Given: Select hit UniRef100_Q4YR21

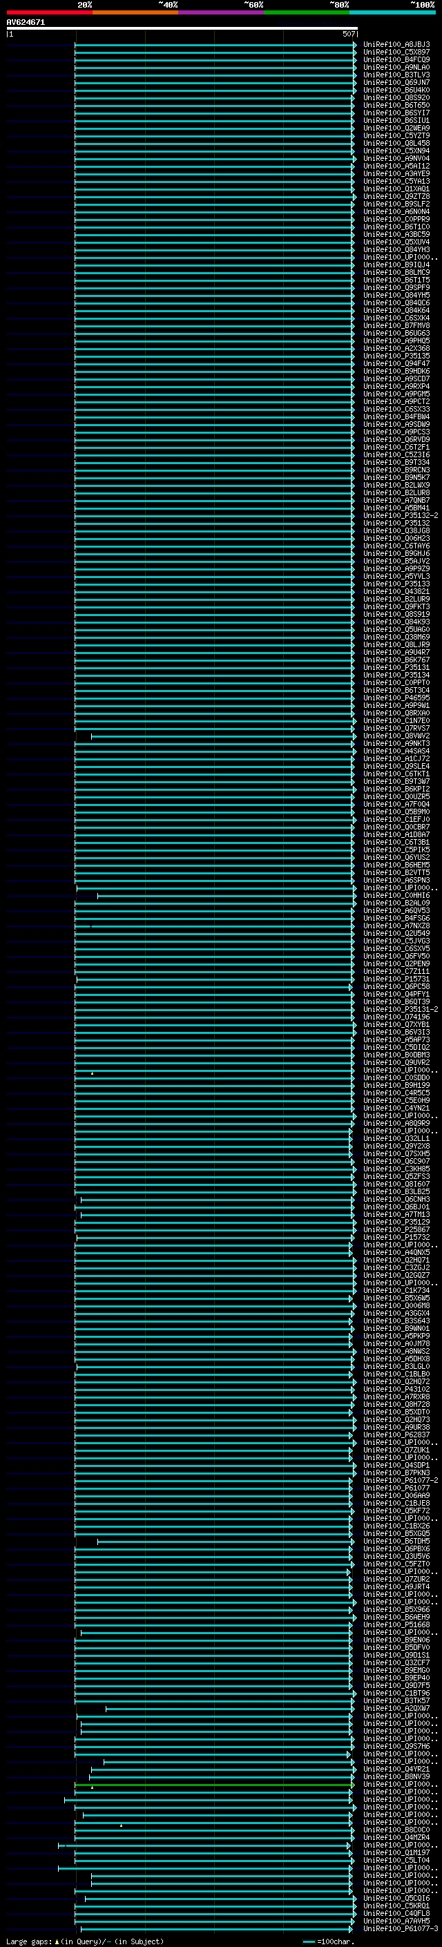Looking at the screenshot, I should (396, 1769).
